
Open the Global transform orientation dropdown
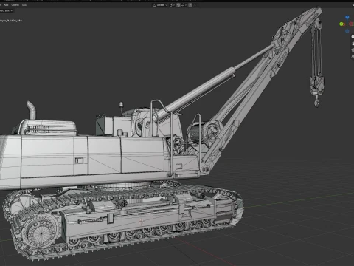coord(160,5)
